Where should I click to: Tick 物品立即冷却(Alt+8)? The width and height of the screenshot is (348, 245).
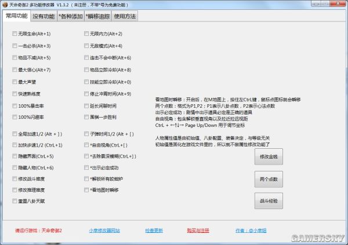coord(86,70)
